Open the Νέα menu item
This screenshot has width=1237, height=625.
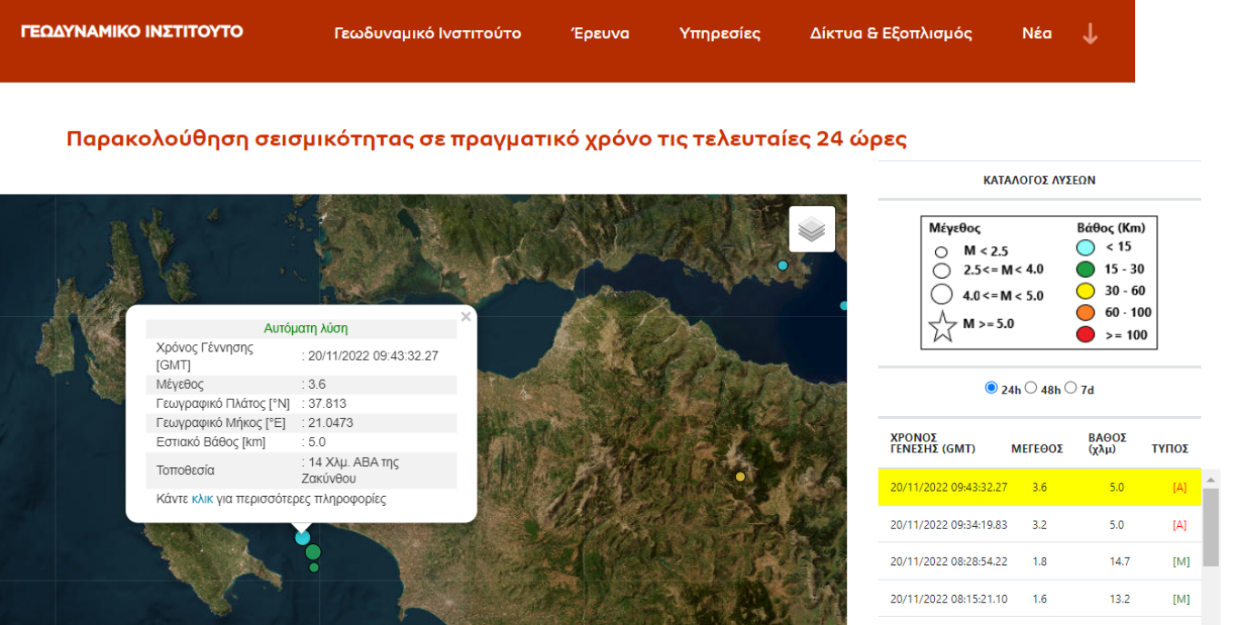click(1037, 34)
